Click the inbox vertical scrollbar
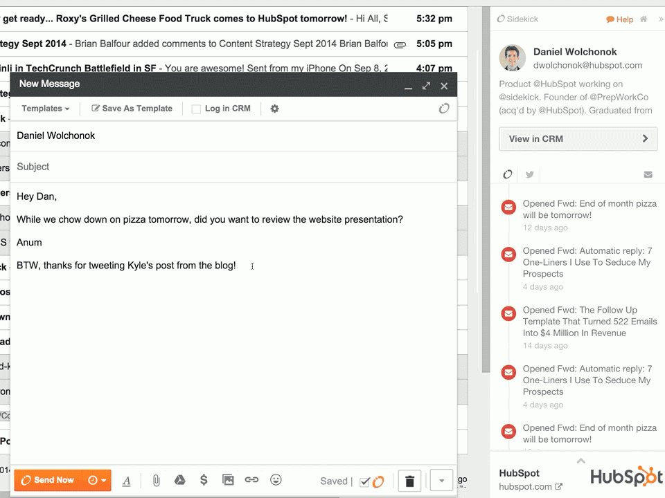This screenshot has height=498, width=665. (486, 191)
